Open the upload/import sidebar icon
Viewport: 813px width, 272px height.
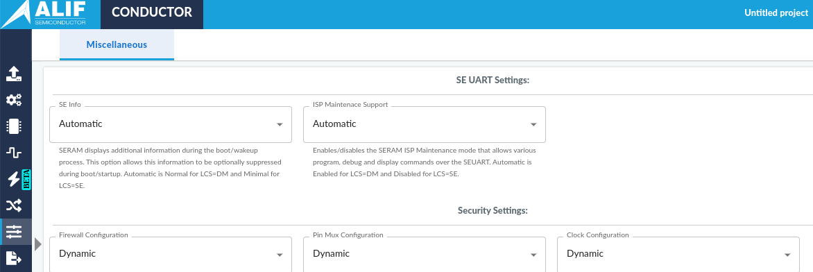coord(14,74)
